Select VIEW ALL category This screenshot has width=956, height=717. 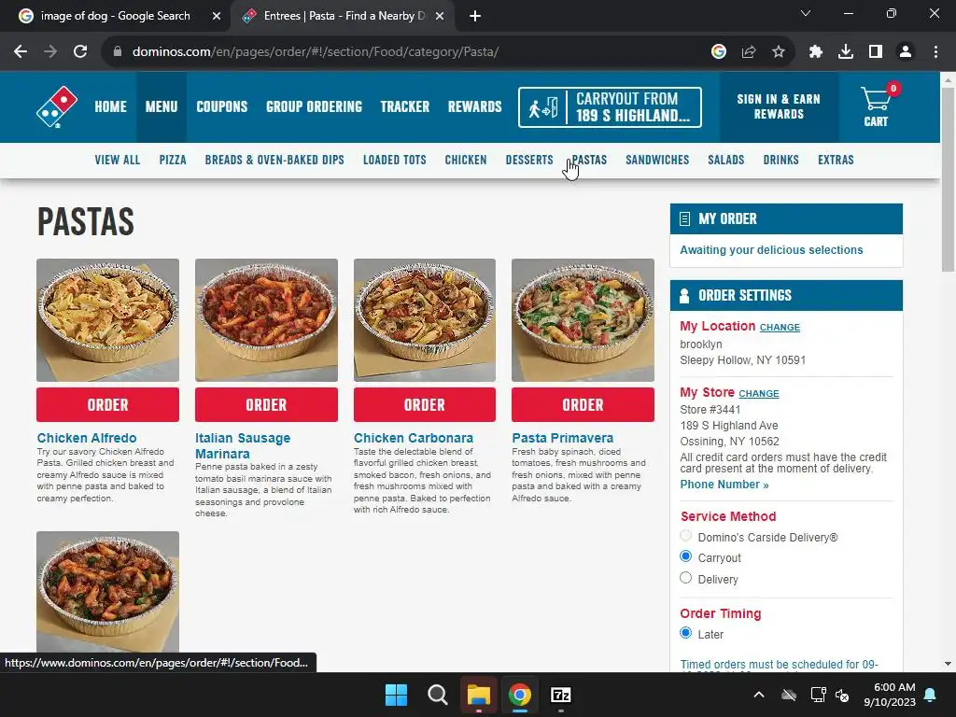click(117, 160)
